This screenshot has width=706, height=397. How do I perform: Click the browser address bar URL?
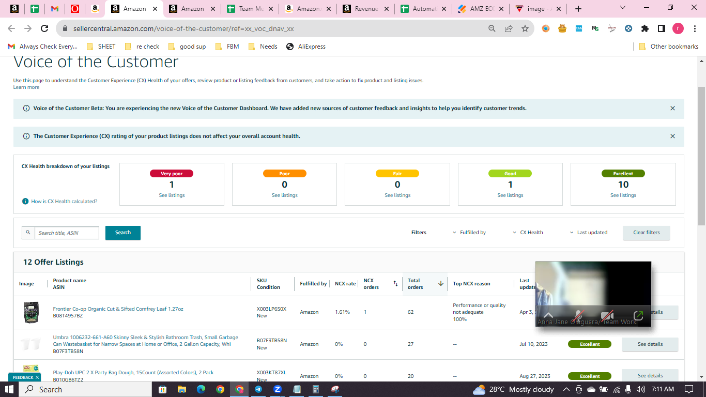[x=183, y=29]
